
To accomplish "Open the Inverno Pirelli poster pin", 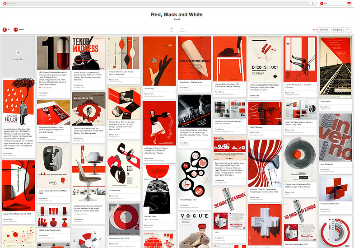I will 335,137.
